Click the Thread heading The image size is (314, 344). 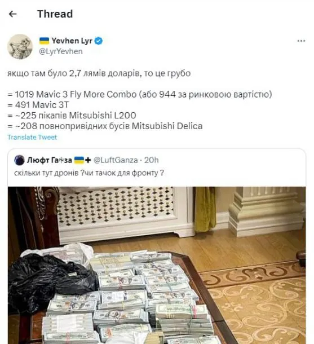point(55,14)
